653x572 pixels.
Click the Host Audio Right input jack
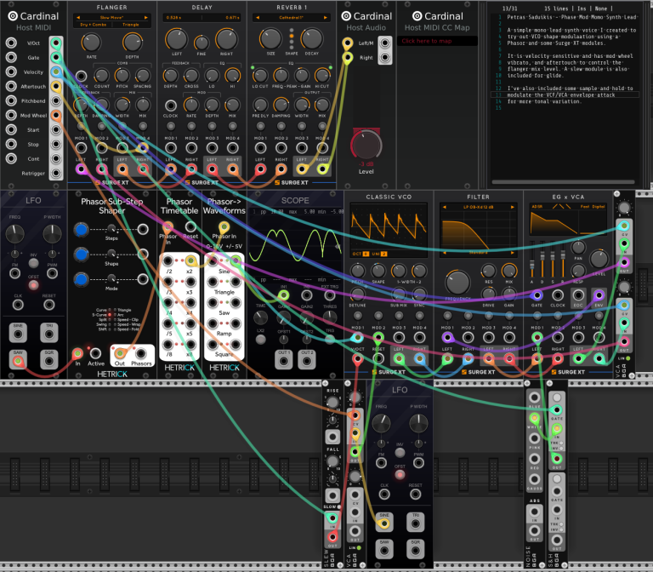(347, 58)
